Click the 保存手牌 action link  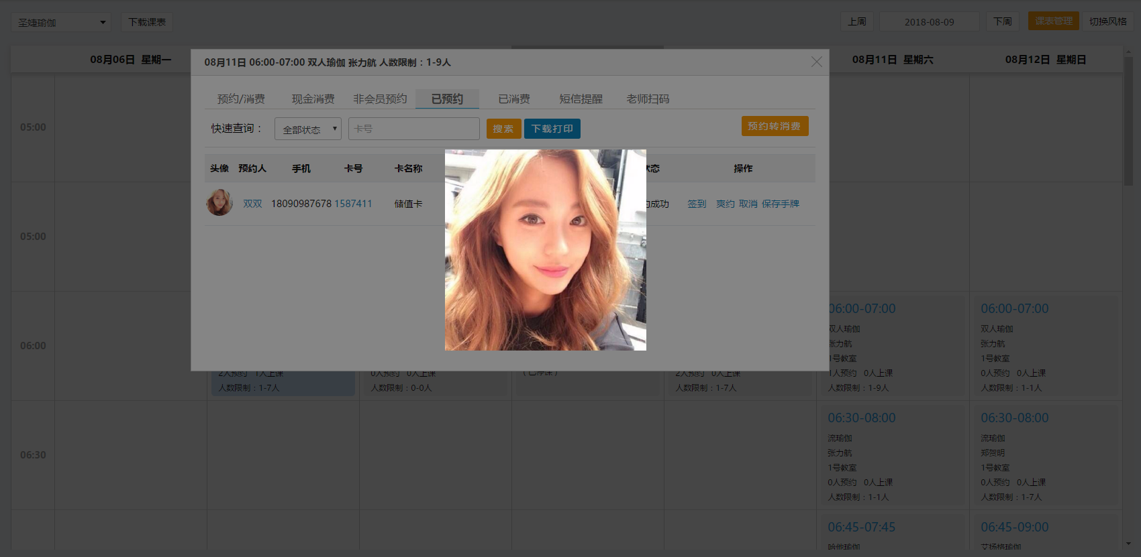780,204
